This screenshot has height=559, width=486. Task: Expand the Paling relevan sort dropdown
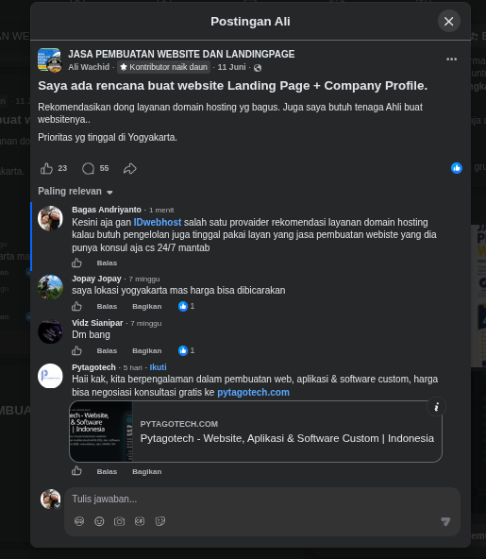point(75,192)
